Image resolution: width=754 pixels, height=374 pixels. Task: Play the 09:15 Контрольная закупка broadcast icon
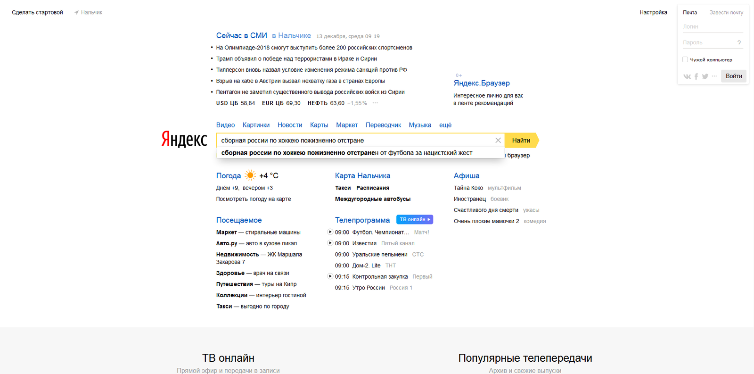pos(330,276)
